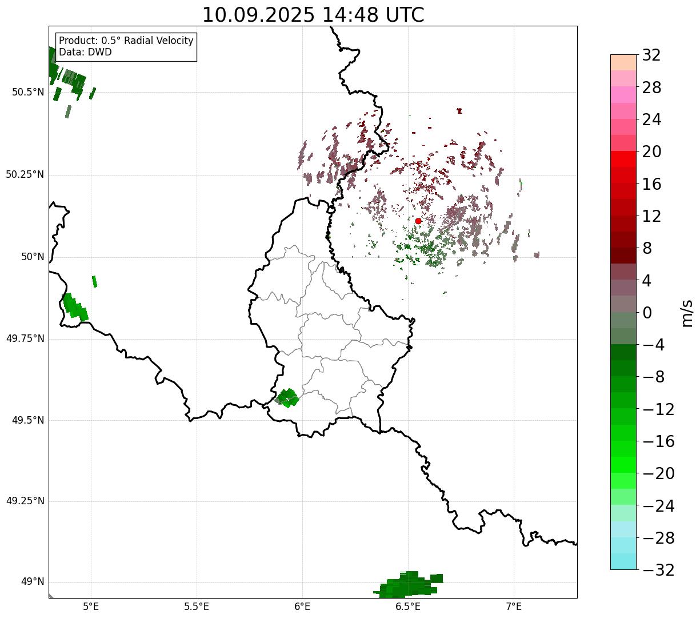Select the 16 tick label on colorbar
The height and width of the screenshot is (618, 700).
coord(651,184)
